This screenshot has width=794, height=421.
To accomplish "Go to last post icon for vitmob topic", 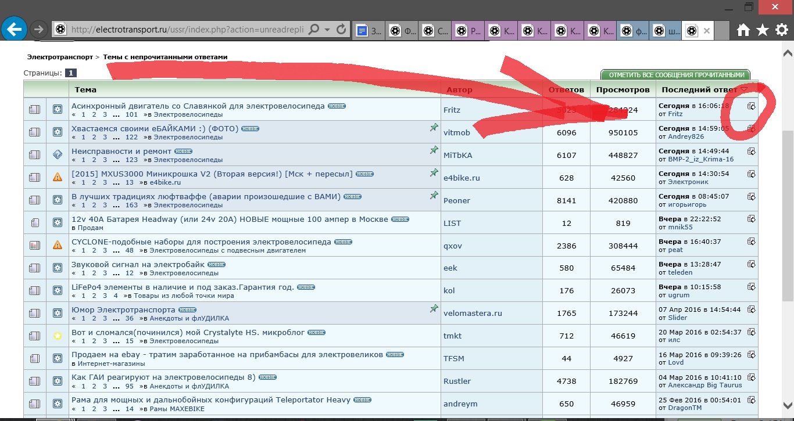I will 751,128.
